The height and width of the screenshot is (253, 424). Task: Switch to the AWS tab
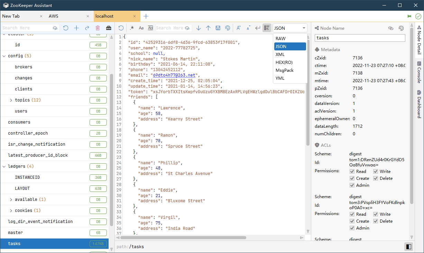(x=54, y=16)
